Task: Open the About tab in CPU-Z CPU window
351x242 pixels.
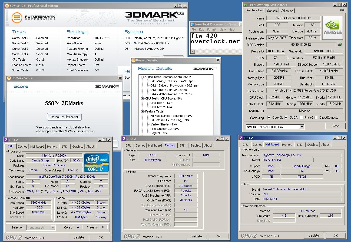Action: 90,147
